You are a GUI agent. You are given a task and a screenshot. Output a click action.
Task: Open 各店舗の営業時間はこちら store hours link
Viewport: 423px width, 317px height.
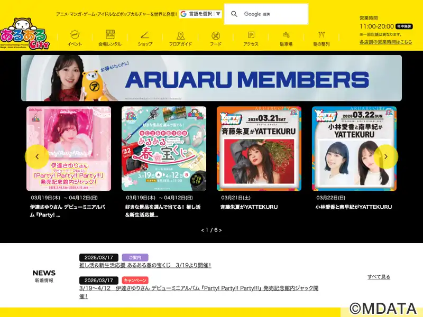click(x=386, y=42)
